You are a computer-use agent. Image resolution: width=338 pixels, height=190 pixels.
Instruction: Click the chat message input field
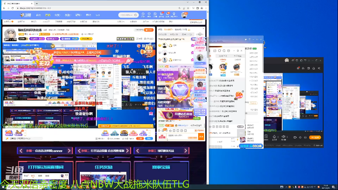click(183, 137)
